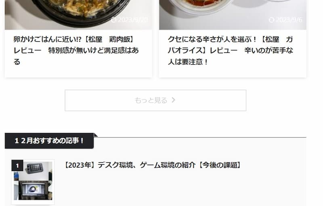Click the update-clock icon next to 2023/9/20
The height and width of the screenshot is (206, 323).
(x=114, y=20)
